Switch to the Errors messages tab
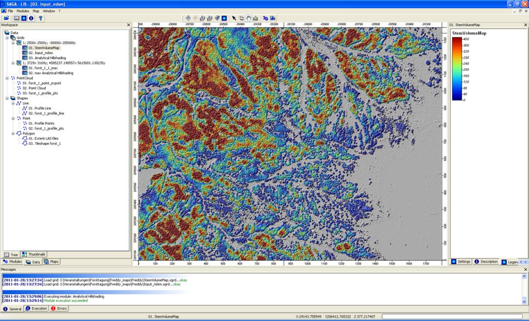Viewport: 529px width, 321px height. 59,308
